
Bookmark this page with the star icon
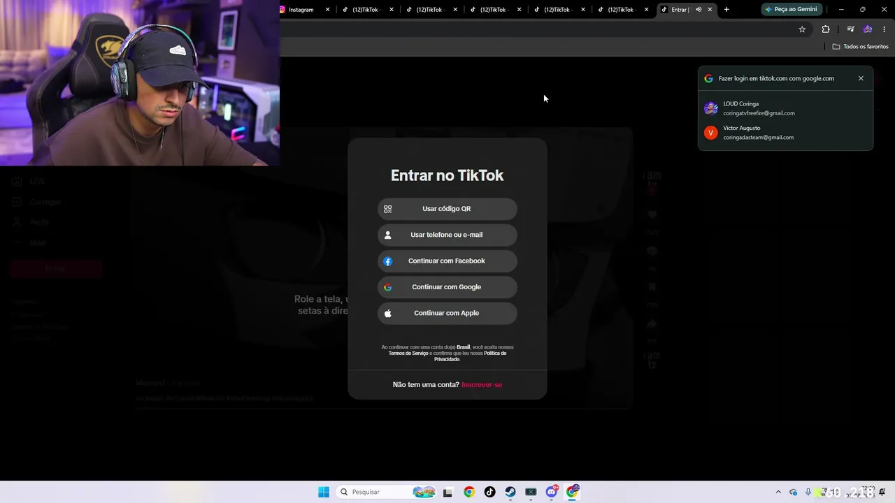click(802, 29)
